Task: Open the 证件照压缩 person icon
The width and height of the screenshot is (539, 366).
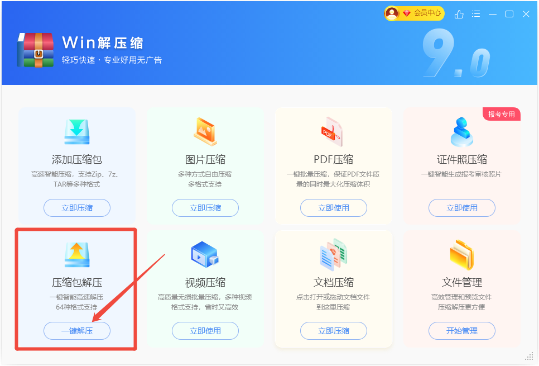Action: point(461,132)
